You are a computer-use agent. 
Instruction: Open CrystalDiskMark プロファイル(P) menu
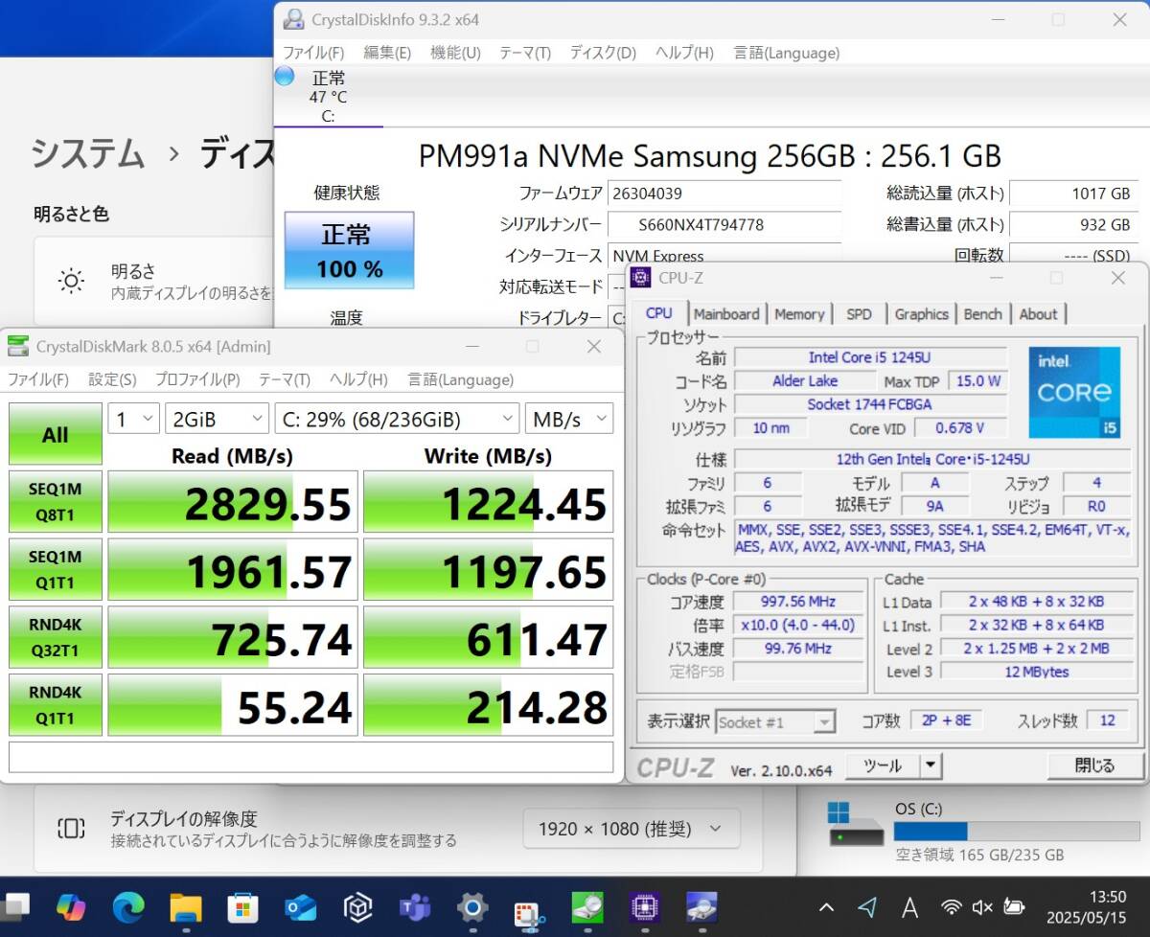click(197, 379)
